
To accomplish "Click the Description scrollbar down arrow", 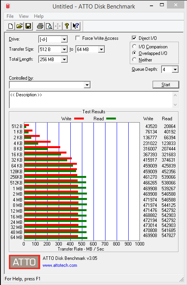I will 175,105.
